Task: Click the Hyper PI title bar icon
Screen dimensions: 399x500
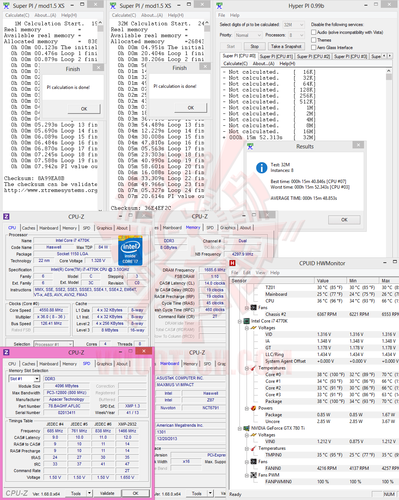Action: (219, 5)
